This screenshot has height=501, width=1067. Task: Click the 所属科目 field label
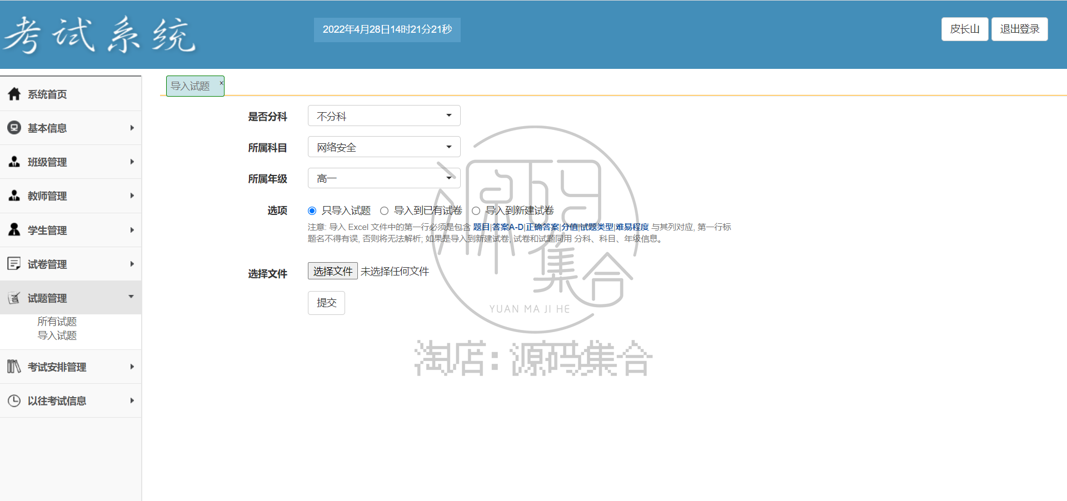[x=267, y=147]
